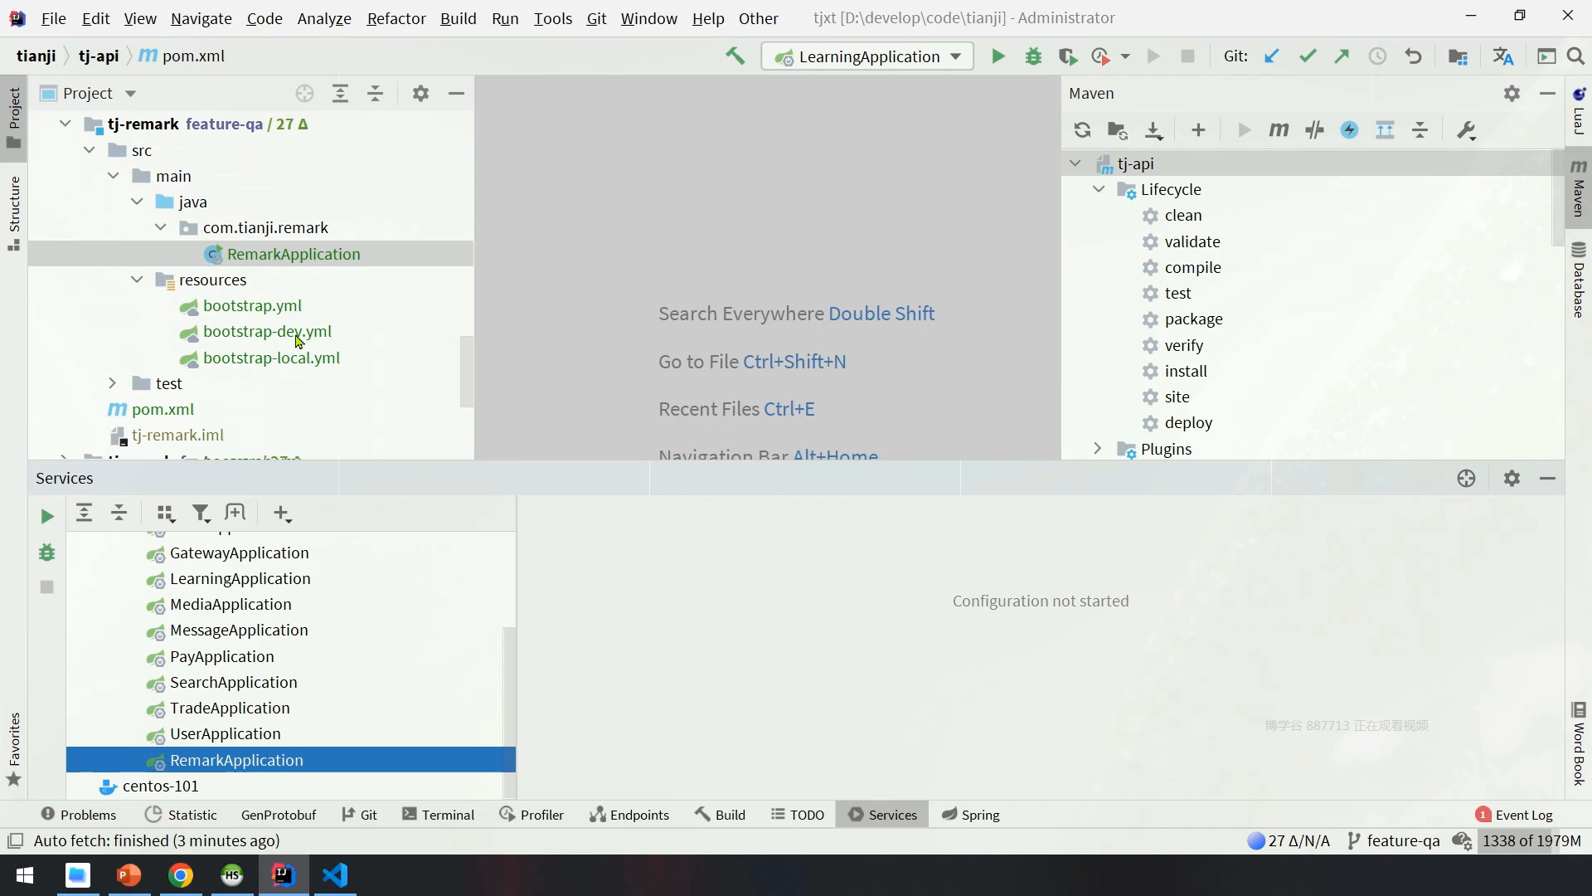
Task: Open Visual Studio Code from taskbar
Action: pyautogui.click(x=335, y=875)
